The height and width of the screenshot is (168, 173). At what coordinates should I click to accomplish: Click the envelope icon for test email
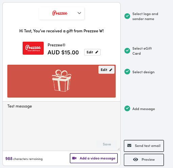pyautogui.click(x=129, y=145)
